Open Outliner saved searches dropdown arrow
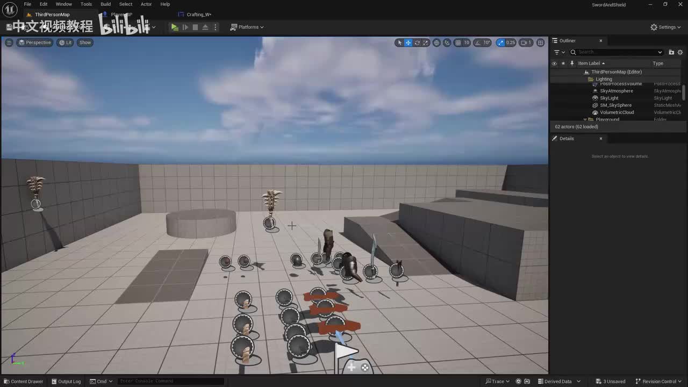Screen dimensions: 688x387 (660, 52)
